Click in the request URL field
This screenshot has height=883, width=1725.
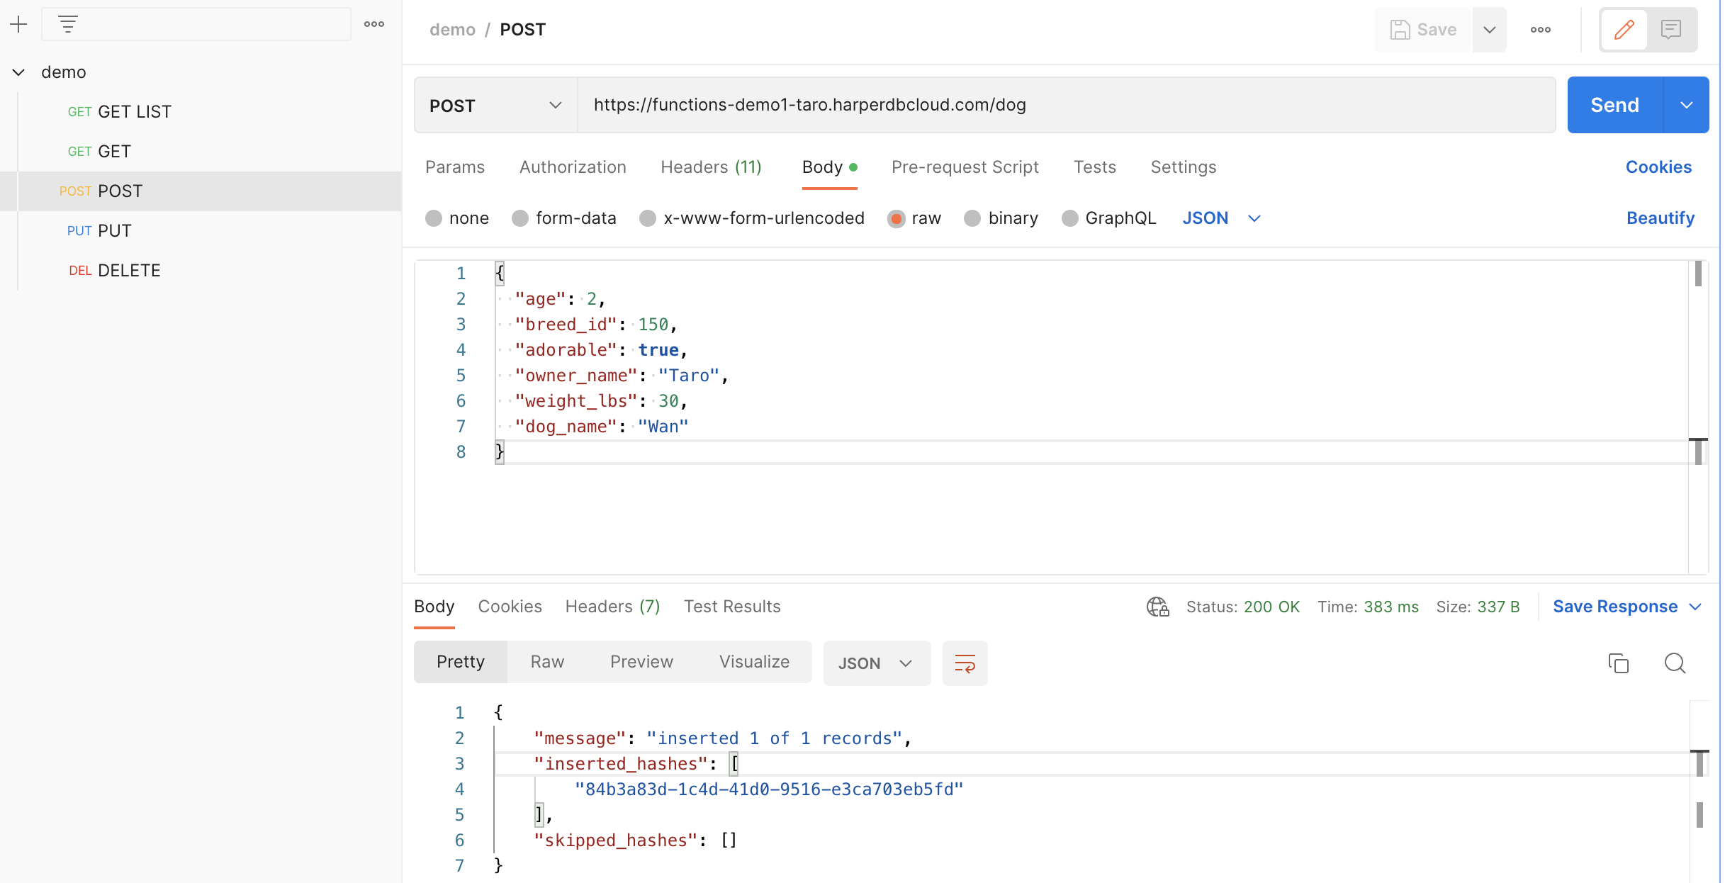(x=1063, y=105)
